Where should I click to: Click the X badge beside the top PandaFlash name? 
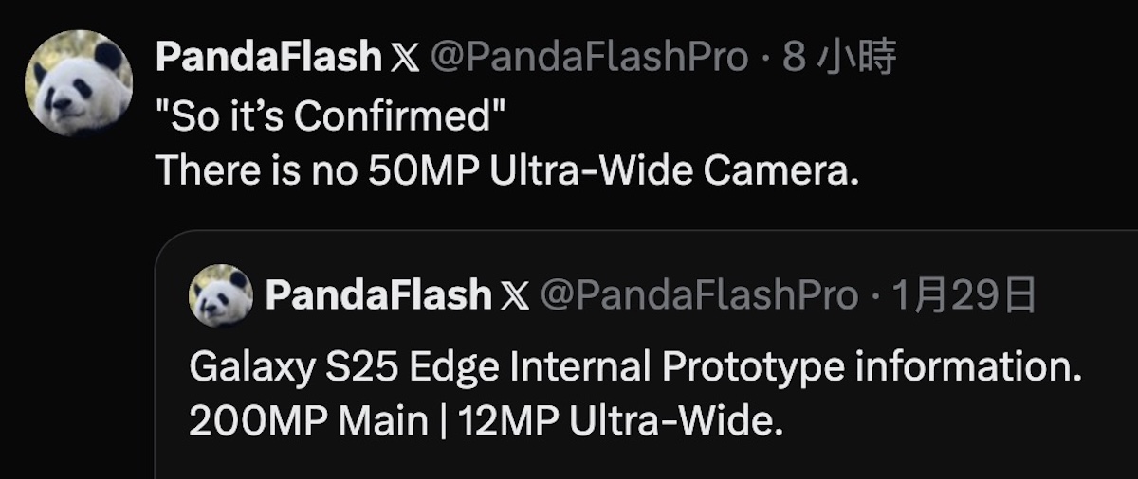click(x=404, y=59)
